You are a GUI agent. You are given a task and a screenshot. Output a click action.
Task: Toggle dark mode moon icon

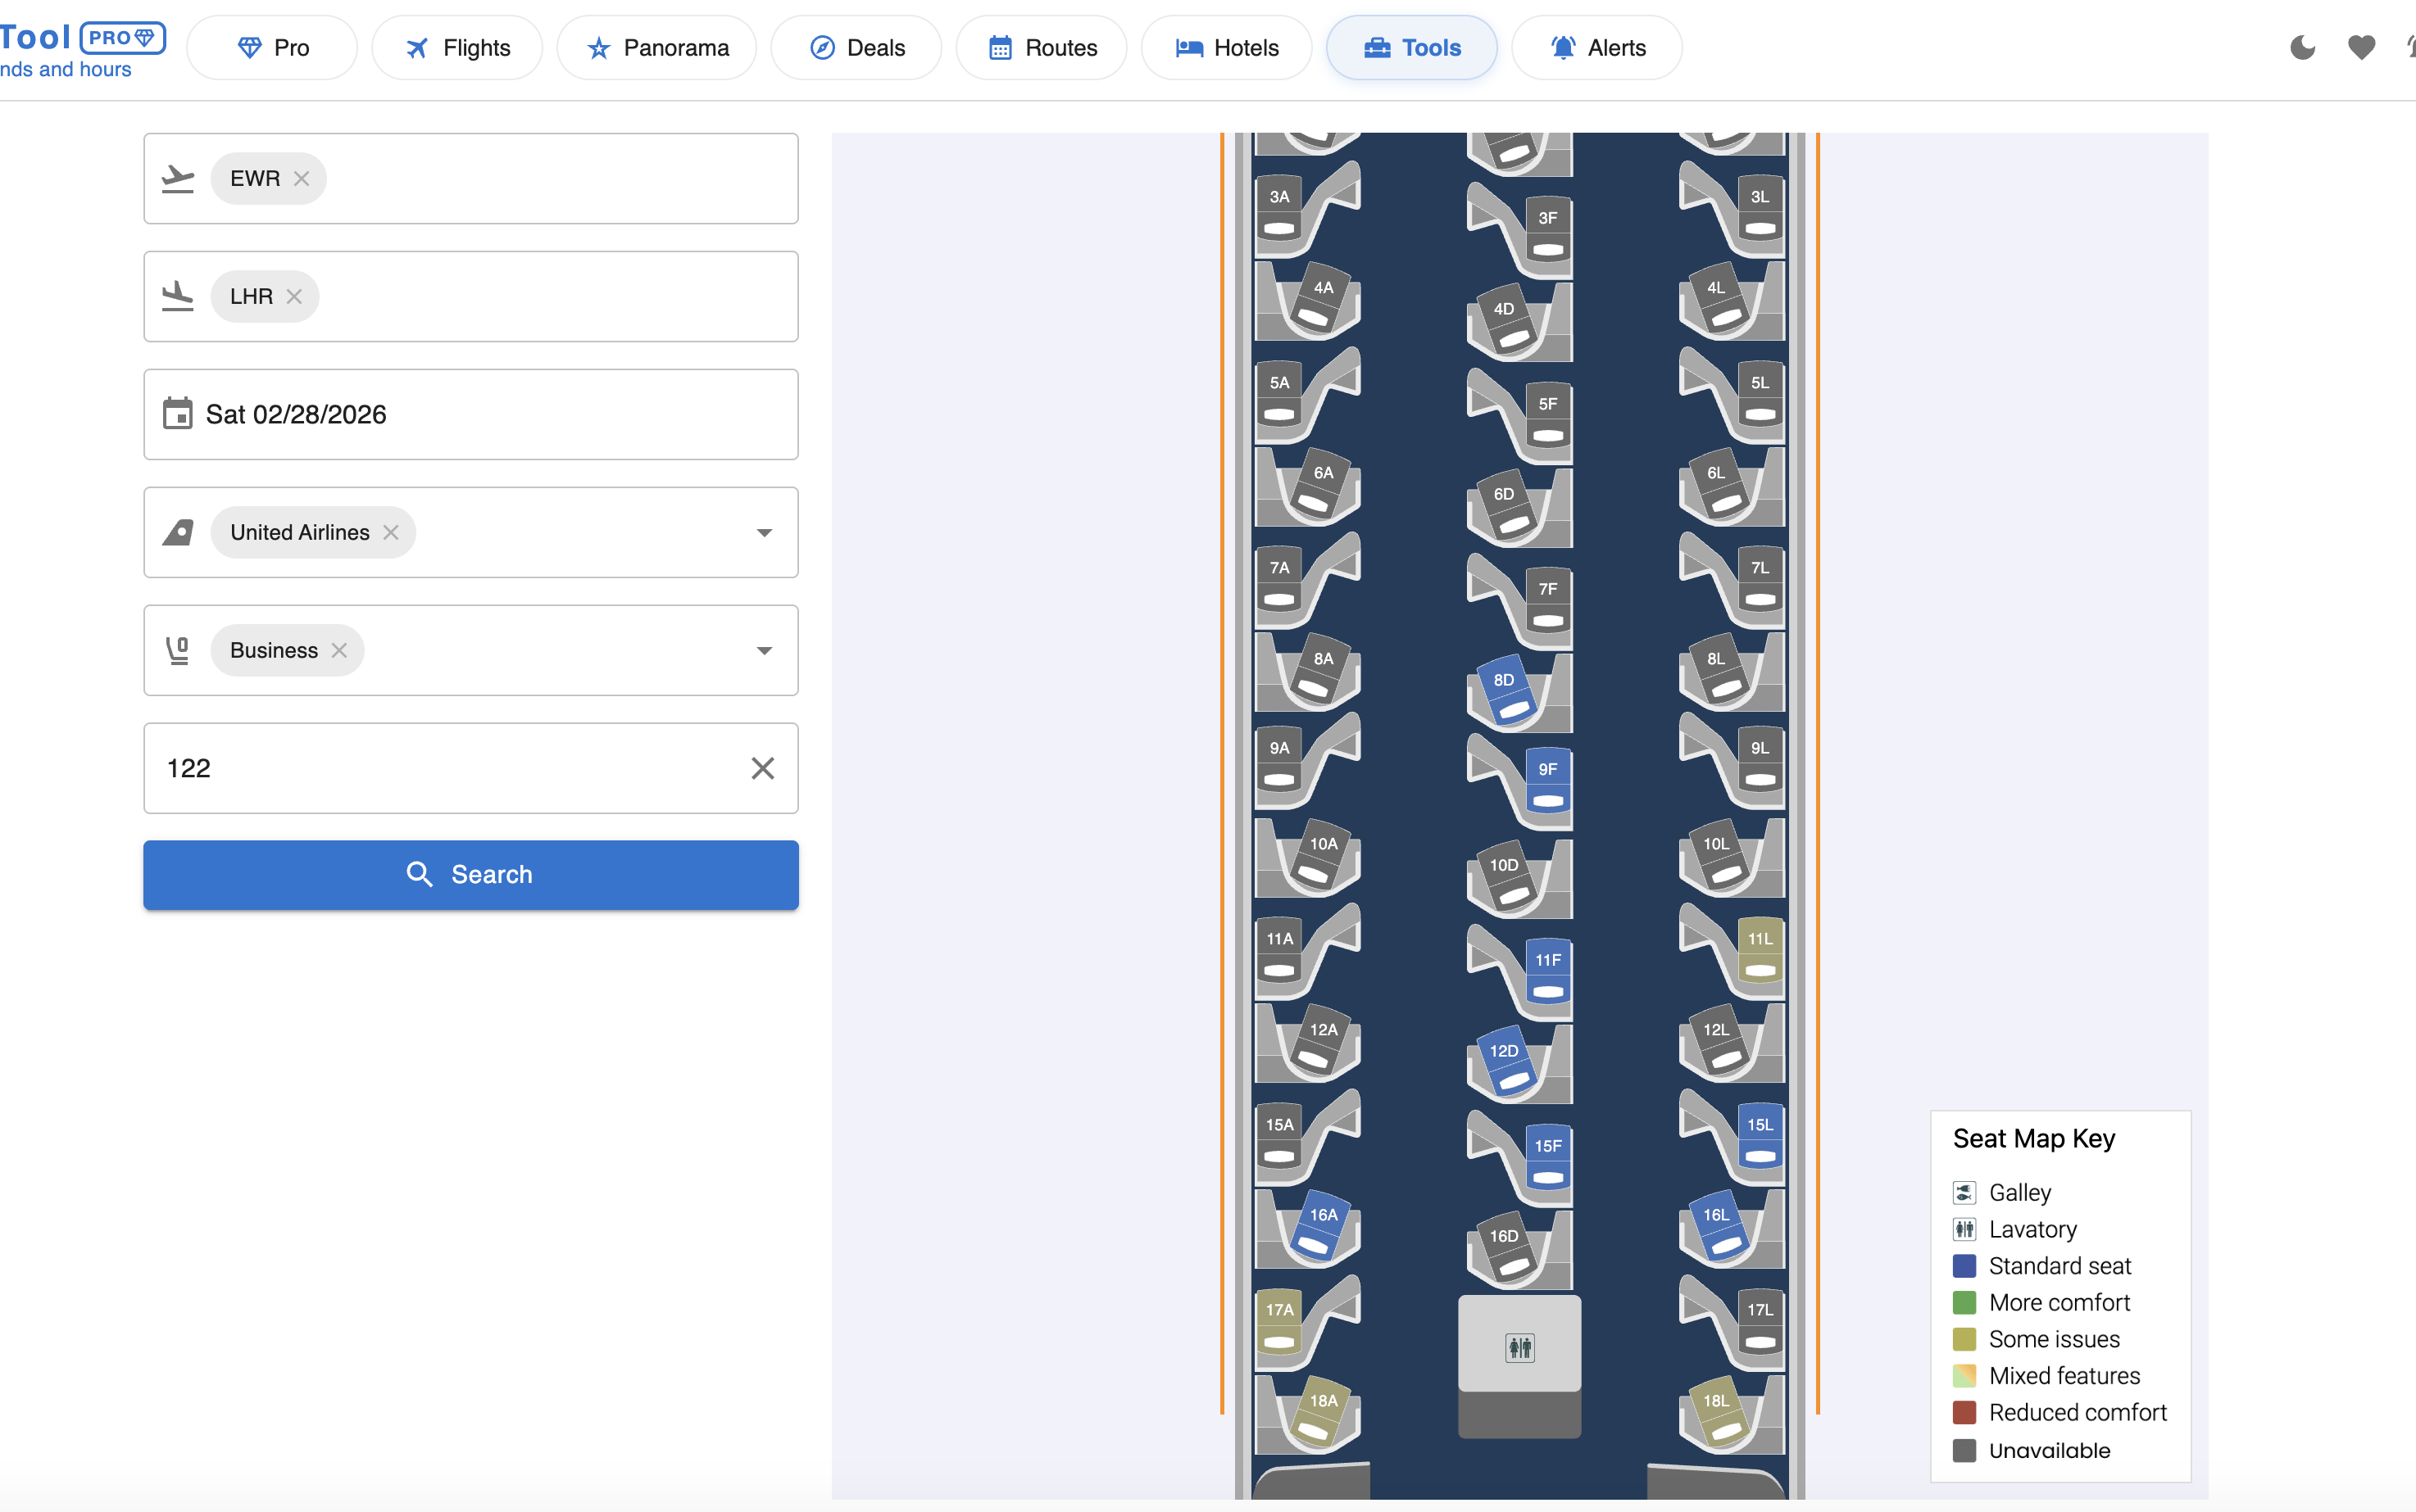click(2302, 47)
